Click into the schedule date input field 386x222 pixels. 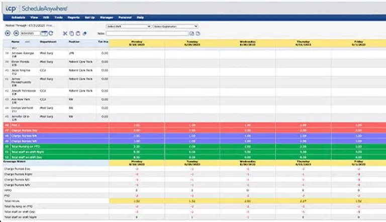click(x=30, y=33)
